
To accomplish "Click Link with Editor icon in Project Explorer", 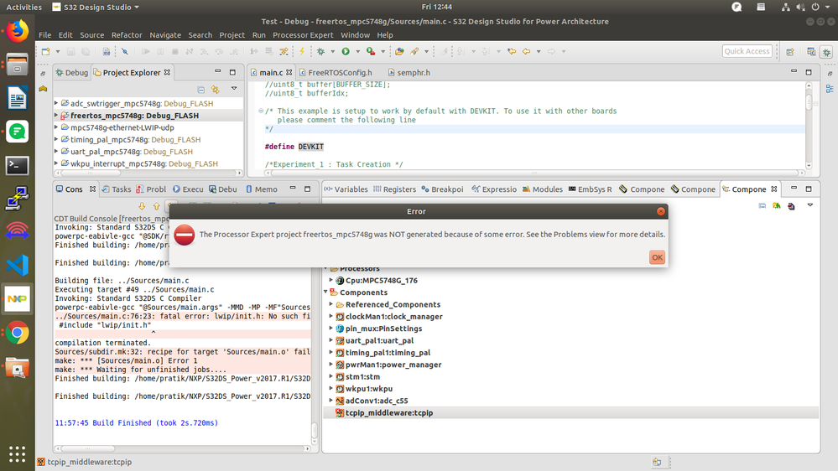I will pos(216,90).
